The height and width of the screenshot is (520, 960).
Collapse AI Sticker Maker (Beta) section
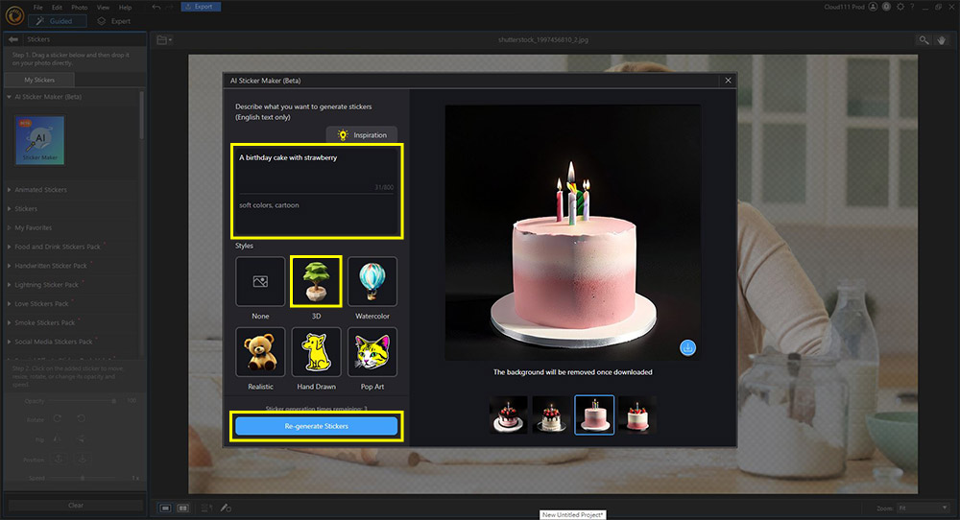[10, 97]
